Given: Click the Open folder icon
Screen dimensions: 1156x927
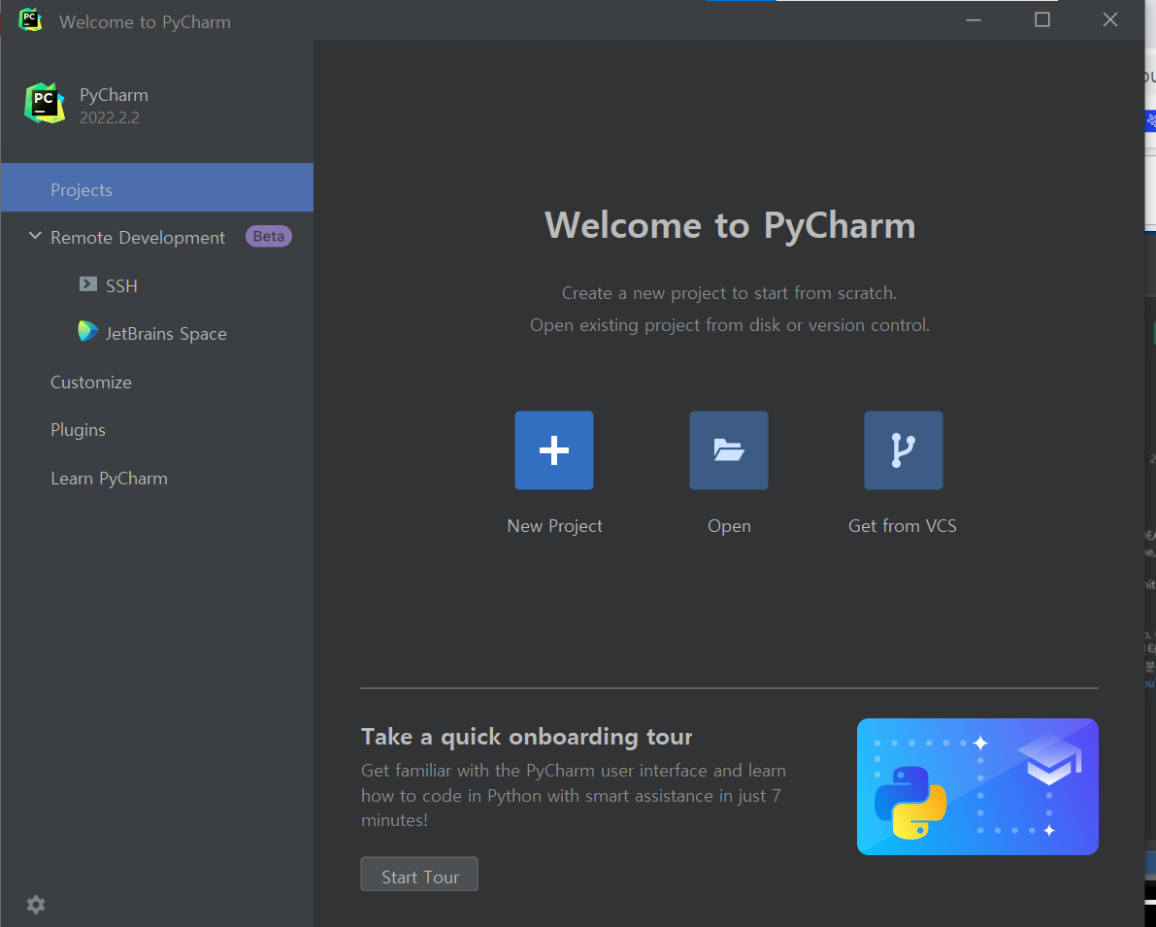Looking at the screenshot, I should coord(728,449).
